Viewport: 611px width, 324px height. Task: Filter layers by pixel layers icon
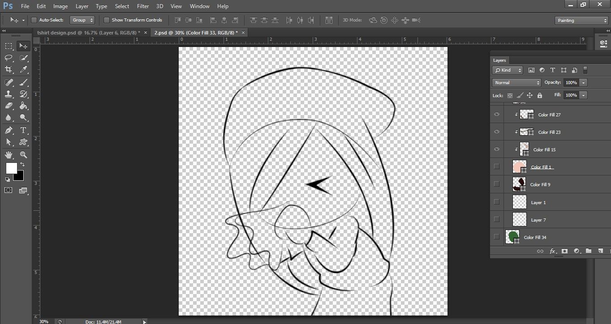(531, 70)
